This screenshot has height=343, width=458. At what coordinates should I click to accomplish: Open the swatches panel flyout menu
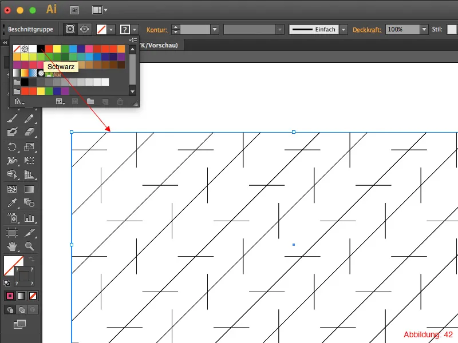133,40
